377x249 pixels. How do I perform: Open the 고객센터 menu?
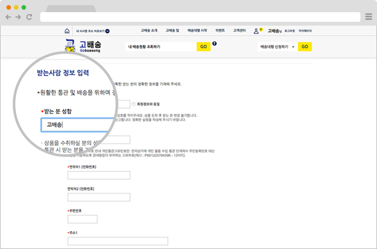239,31
